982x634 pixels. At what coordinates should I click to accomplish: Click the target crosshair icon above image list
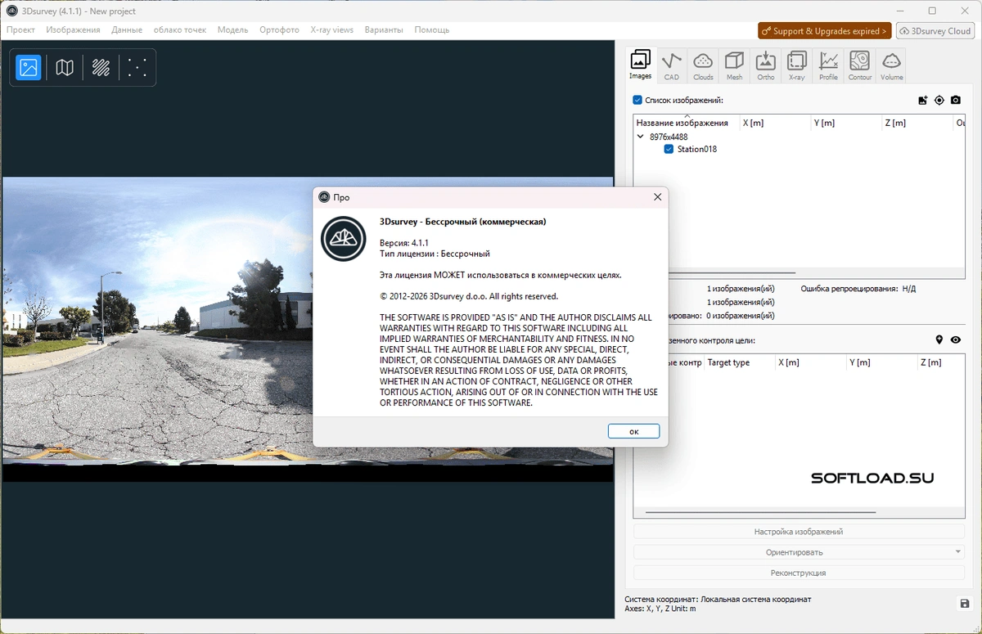[939, 101]
